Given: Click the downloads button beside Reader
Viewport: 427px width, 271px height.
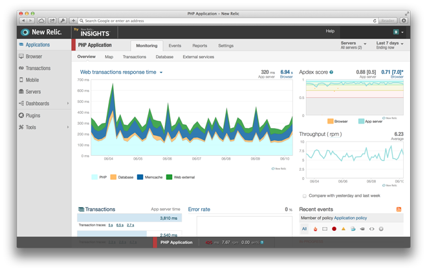Looking at the screenshot, I should pyautogui.click(x=404, y=21).
